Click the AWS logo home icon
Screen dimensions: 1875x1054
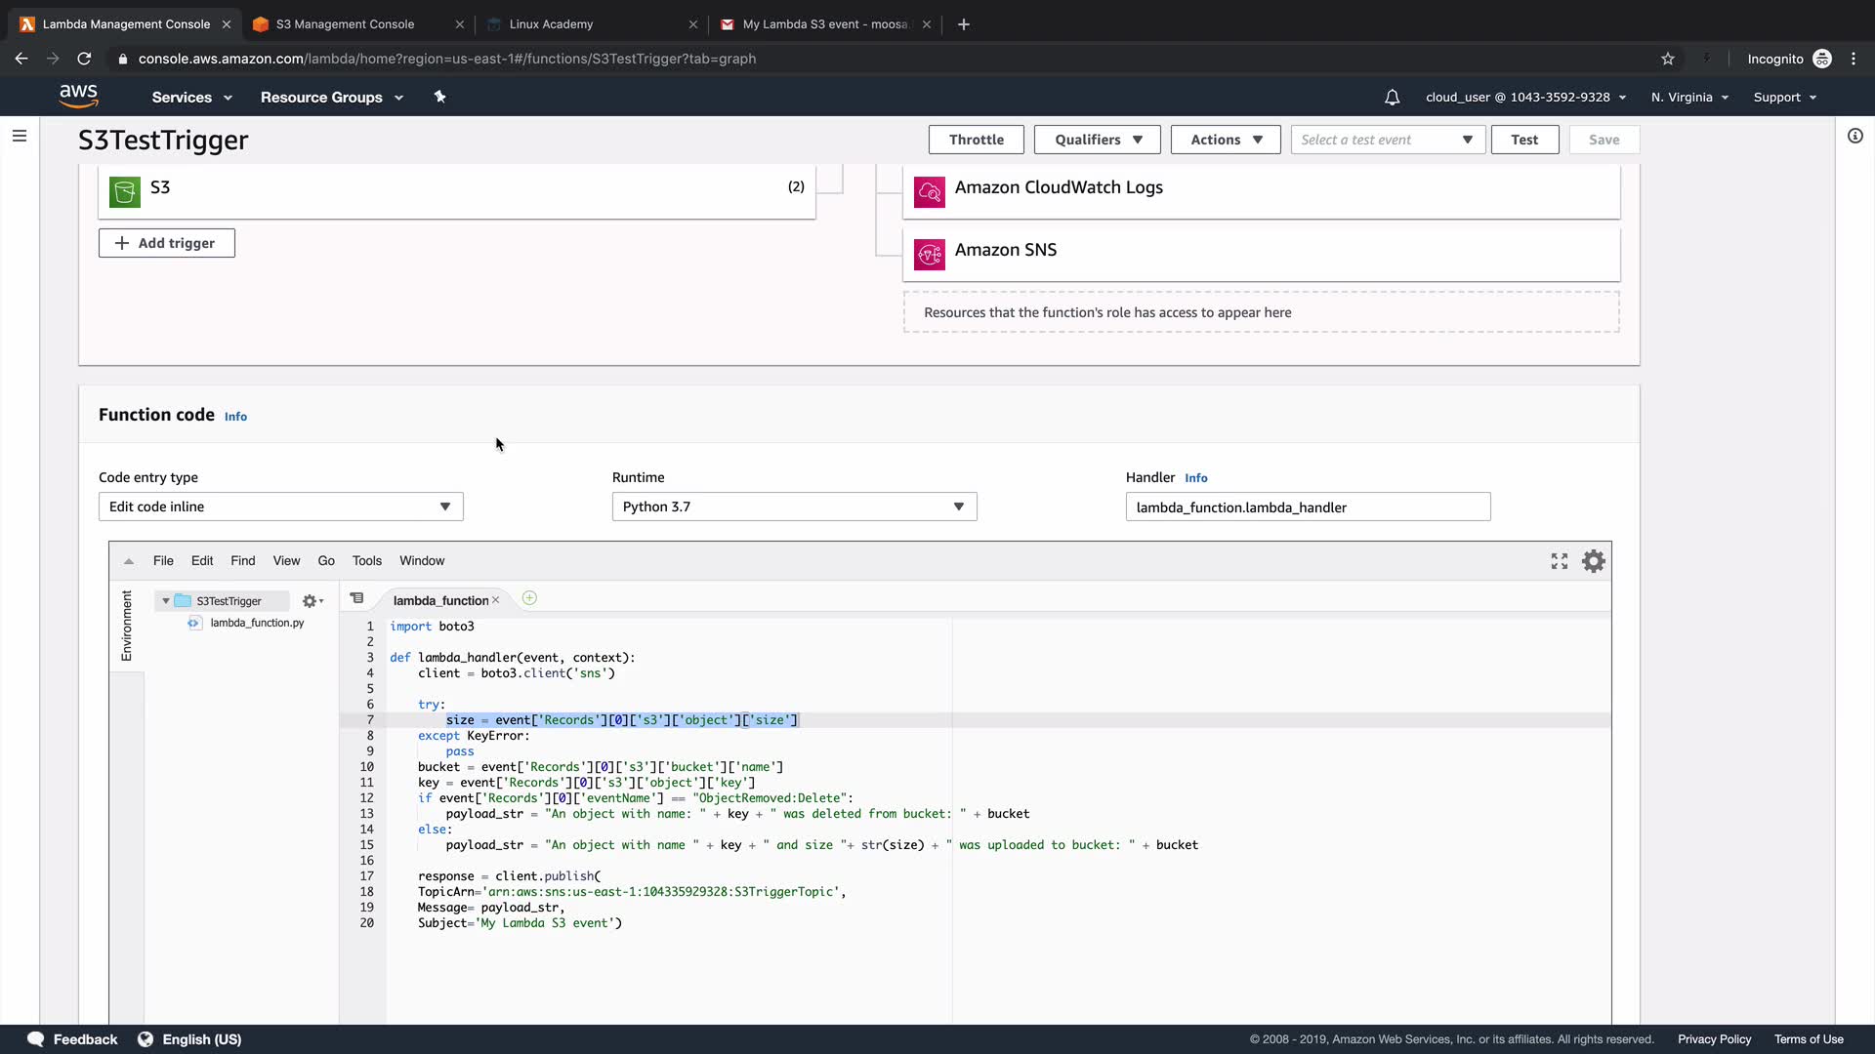(x=78, y=96)
